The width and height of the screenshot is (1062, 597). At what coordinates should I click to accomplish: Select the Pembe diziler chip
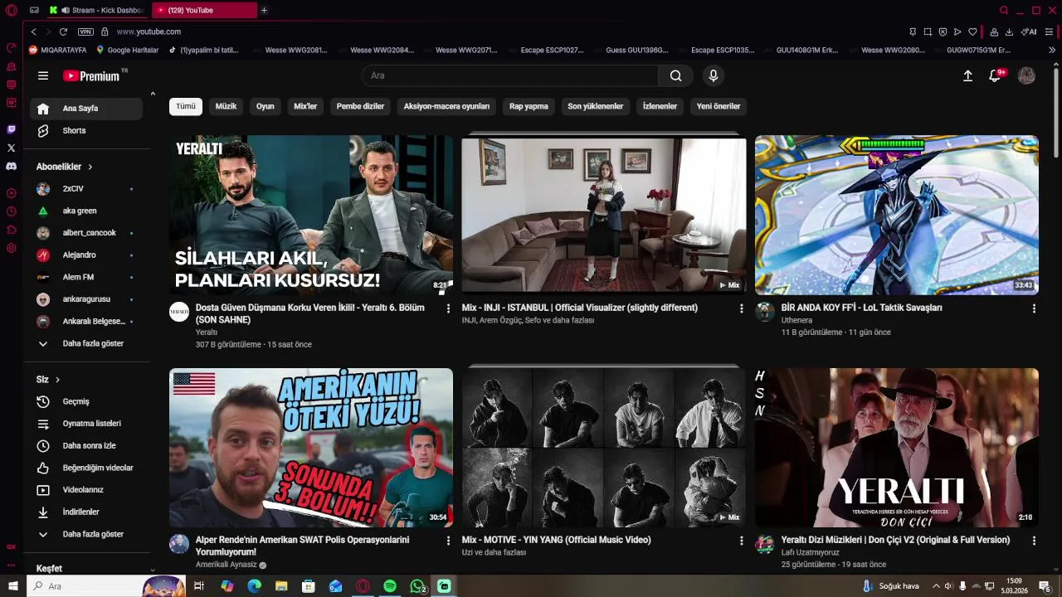[x=360, y=106]
